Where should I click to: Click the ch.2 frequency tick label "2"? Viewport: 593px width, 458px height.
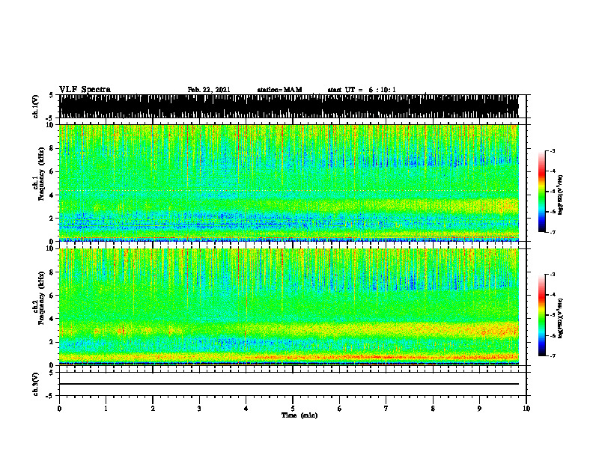pyautogui.click(x=52, y=342)
